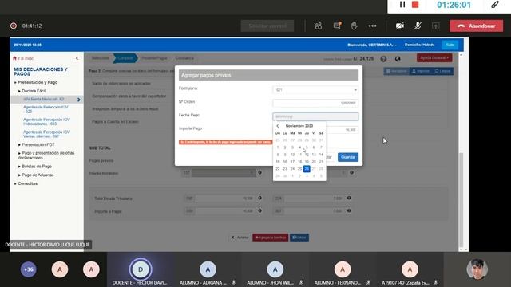This screenshot has width=511, height=287.
Task: Click the Limpiar button
Action: pyautogui.click(x=442, y=71)
